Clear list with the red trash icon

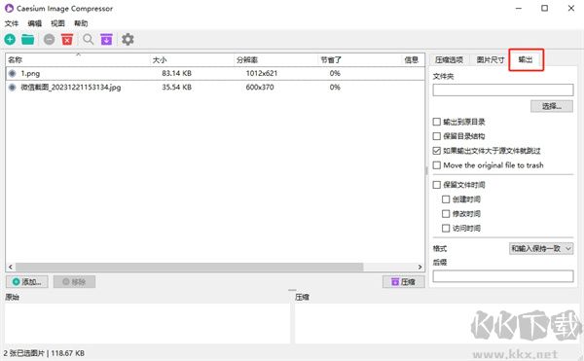pos(67,39)
